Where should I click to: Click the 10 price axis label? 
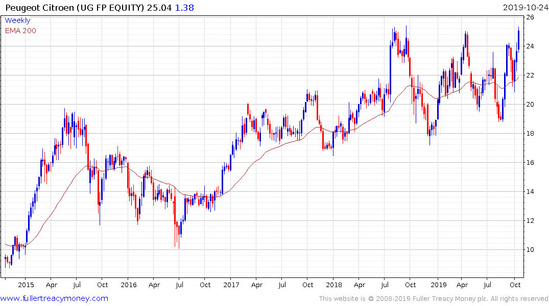click(x=530, y=249)
